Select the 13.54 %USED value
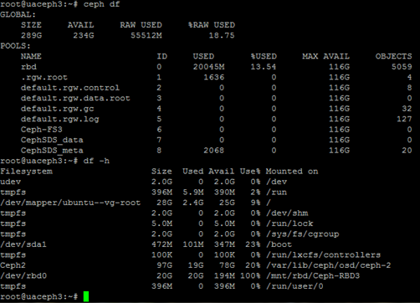 click(x=264, y=67)
